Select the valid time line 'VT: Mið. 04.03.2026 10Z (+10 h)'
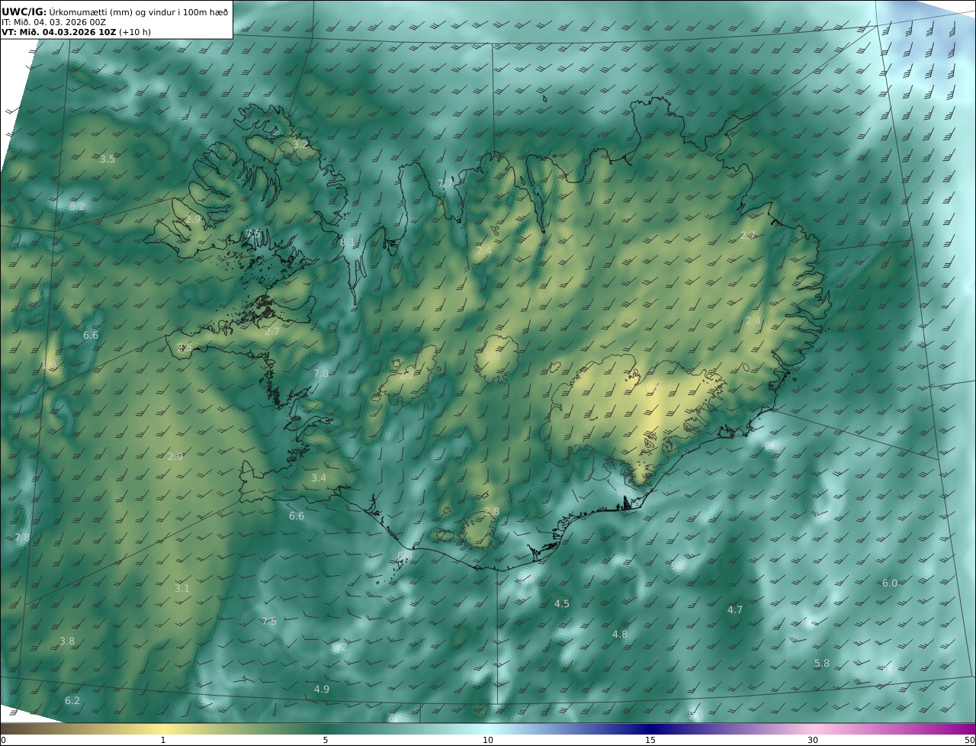This screenshot has height=746, width=976. click(76, 33)
